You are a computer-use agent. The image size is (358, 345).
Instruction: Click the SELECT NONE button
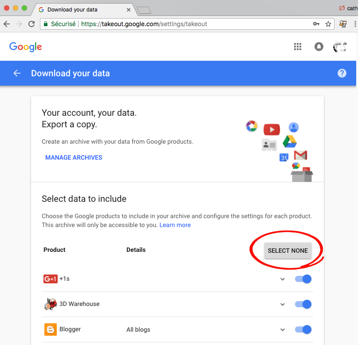pos(287,251)
